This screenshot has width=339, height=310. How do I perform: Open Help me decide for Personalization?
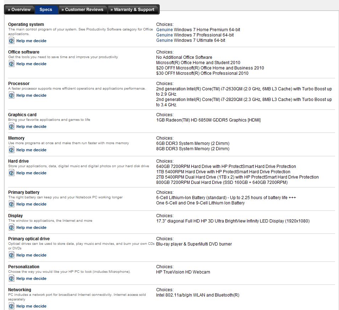(31, 278)
